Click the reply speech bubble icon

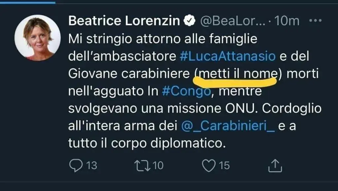click(76, 165)
